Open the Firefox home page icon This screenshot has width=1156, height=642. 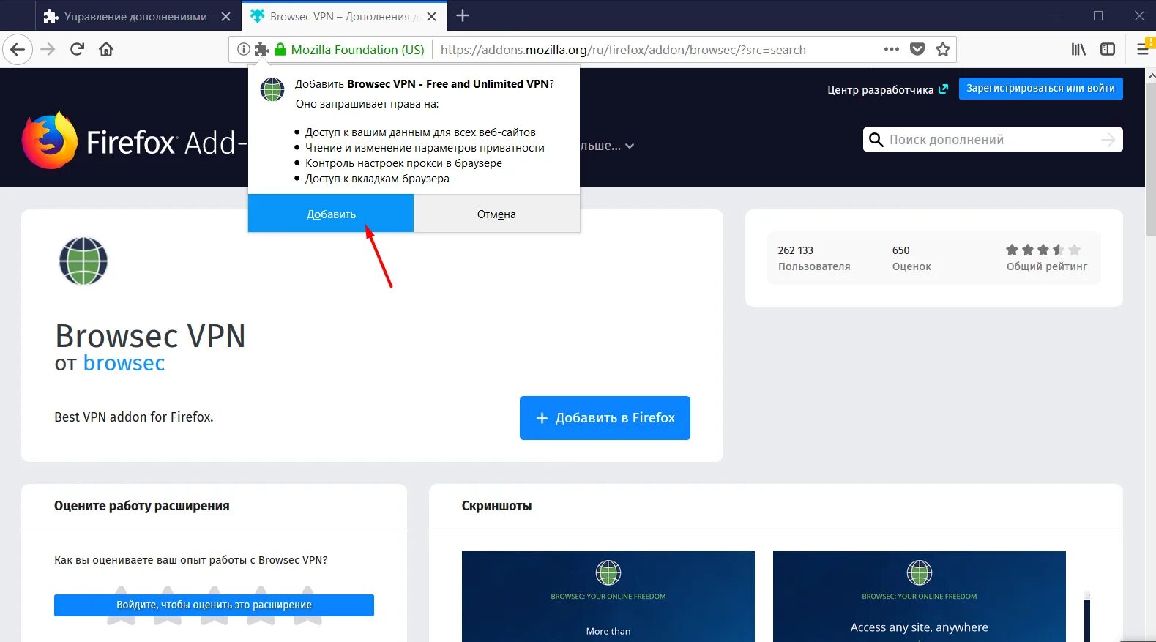(106, 50)
